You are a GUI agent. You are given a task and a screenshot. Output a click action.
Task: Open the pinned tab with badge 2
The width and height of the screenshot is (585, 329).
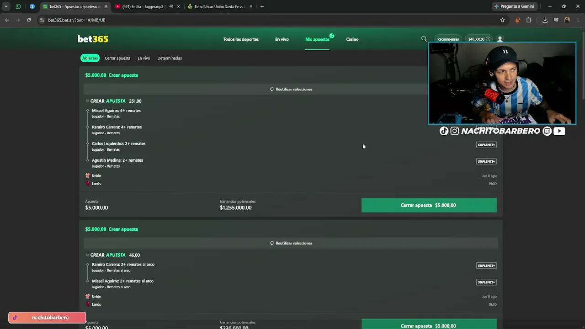[32, 6]
